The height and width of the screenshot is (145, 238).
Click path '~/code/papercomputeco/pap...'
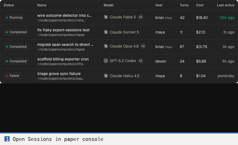[x=60, y=79]
